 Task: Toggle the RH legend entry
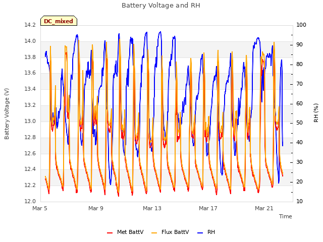click(206, 232)
